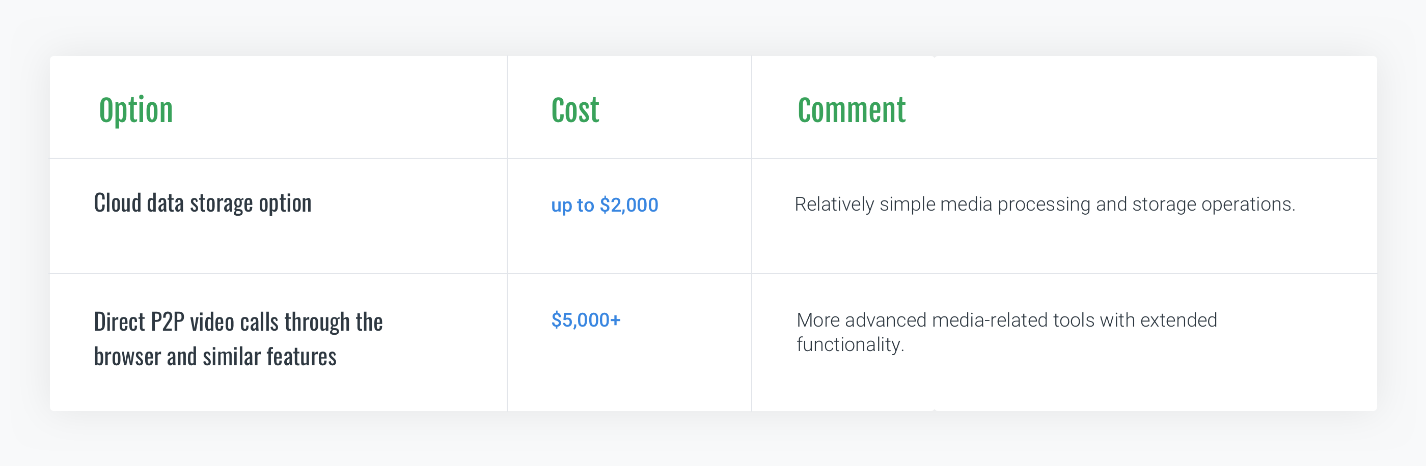Click the word "extended" in second comment
The height and width of the screenshot is (466, 1426).
click(1178, 320)
